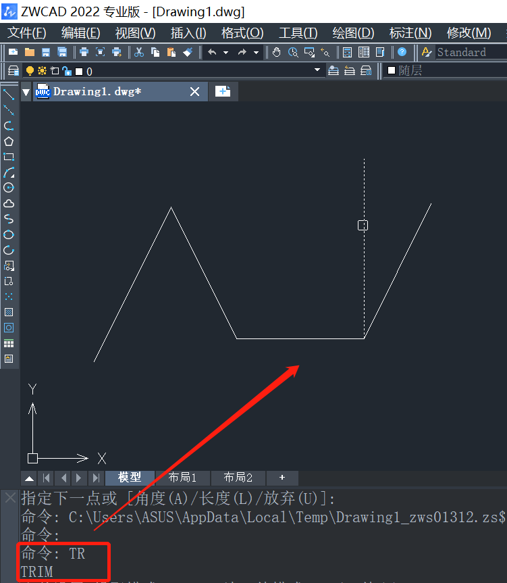Expand the layer list dropdown arrow

[x=317, y=70]
